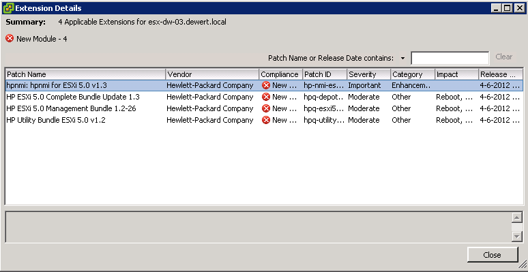Sort by Release date column header
This screenshot has width=528, height=272.
[x=501, y=74]
